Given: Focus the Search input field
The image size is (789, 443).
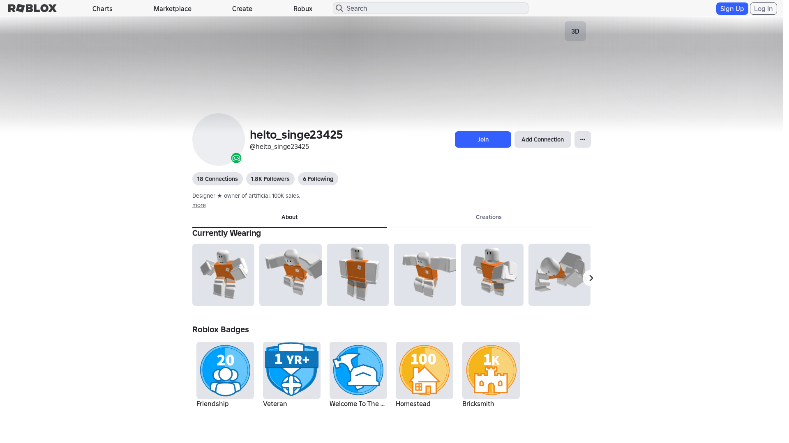Looking at the screenshot, I should [431, 8].
